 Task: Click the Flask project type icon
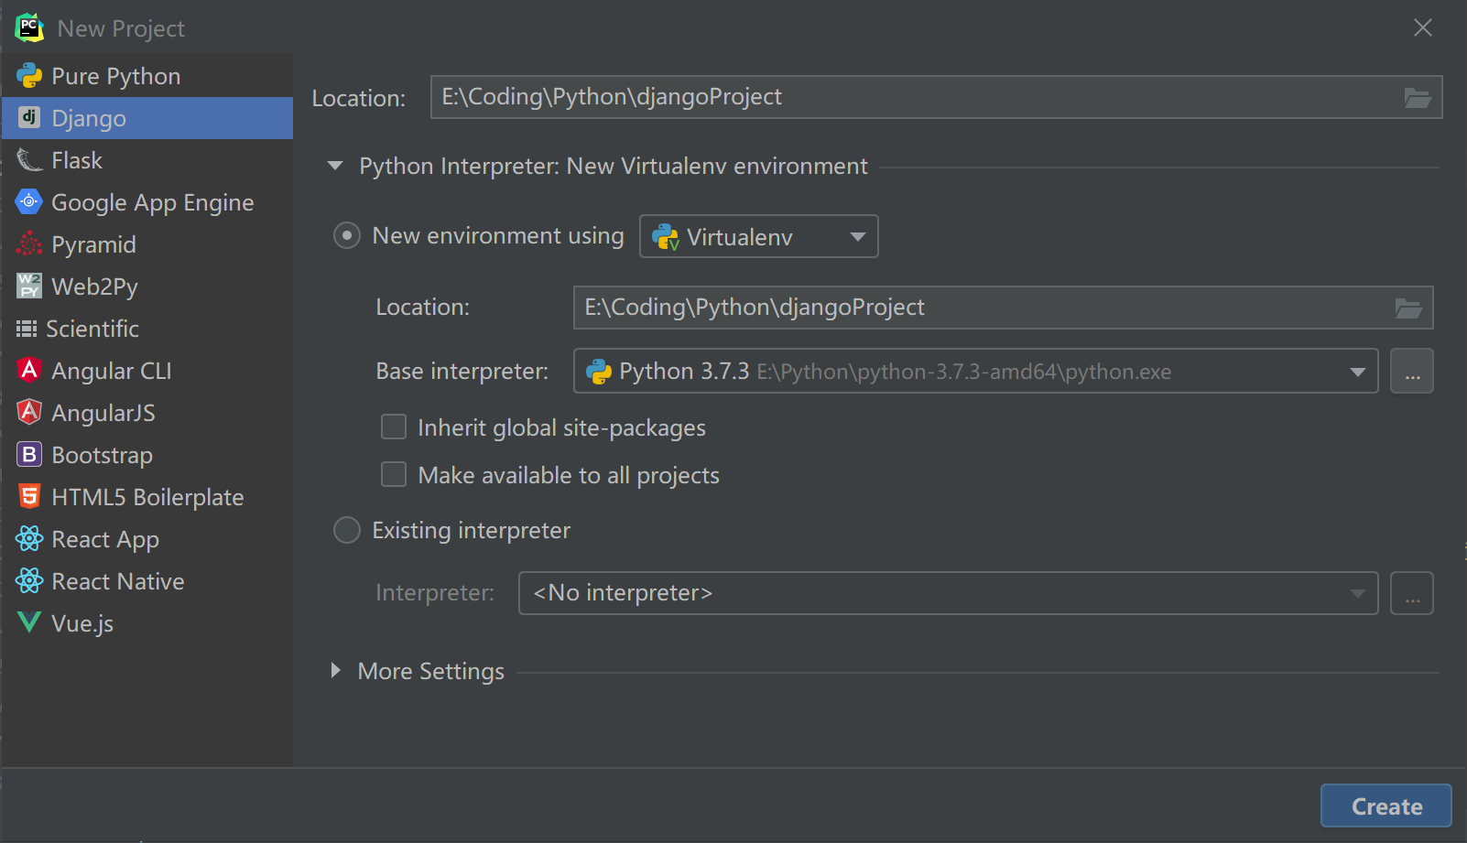coord(29,160)
